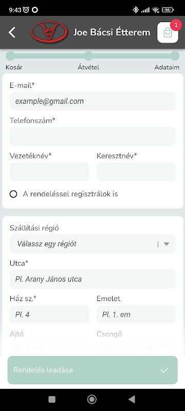Tap the Android back triangle button
Image resolution: width=185 pixels, height=411 pixels.
point(132,399)
